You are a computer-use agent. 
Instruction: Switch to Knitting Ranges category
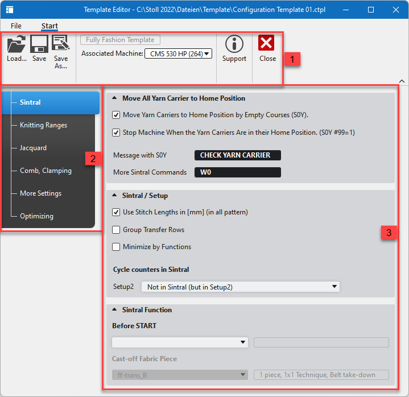click(x=43, y=125)
